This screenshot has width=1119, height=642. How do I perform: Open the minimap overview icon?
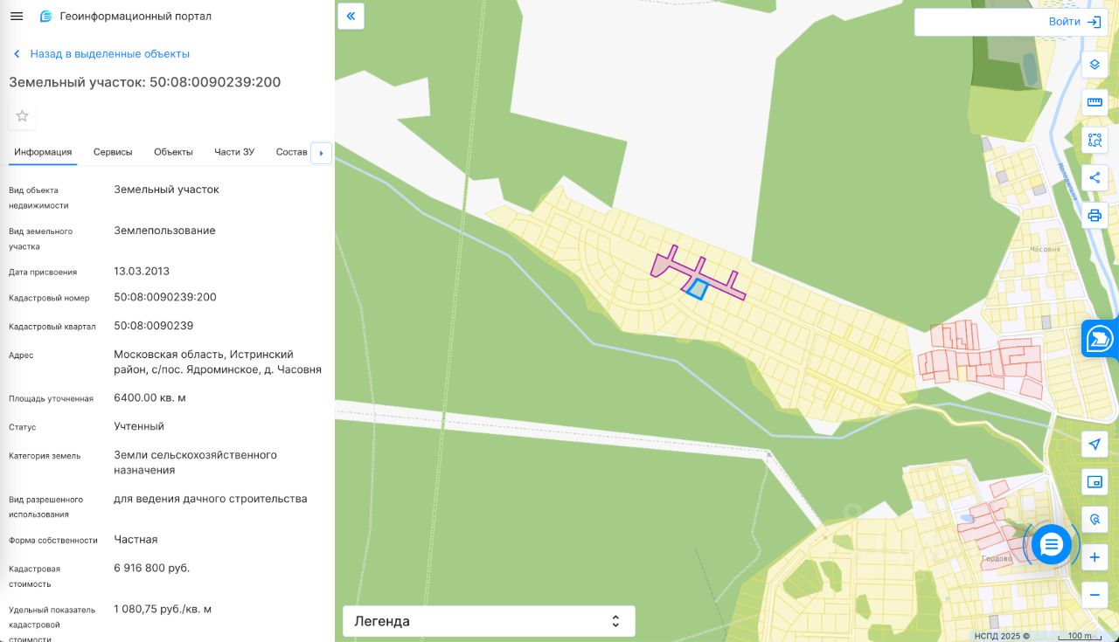tap(1095, 481)
